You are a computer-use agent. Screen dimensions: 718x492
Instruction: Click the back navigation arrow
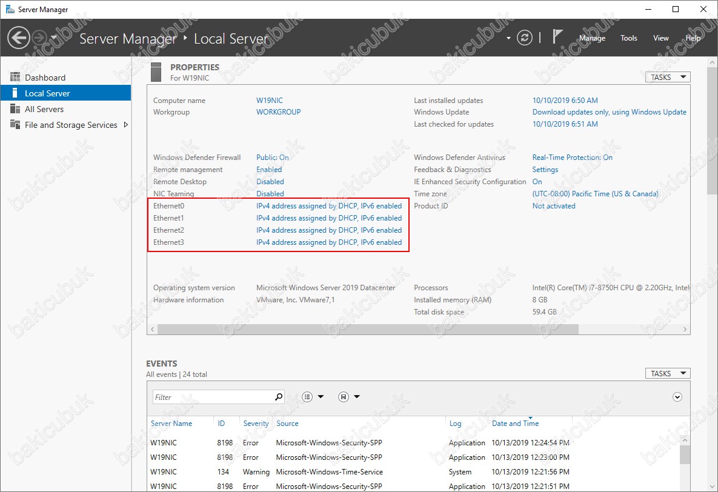coord(19,38)
